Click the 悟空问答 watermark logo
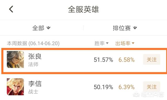The height and width of the screenshot is (100, 167). point(149,94)
